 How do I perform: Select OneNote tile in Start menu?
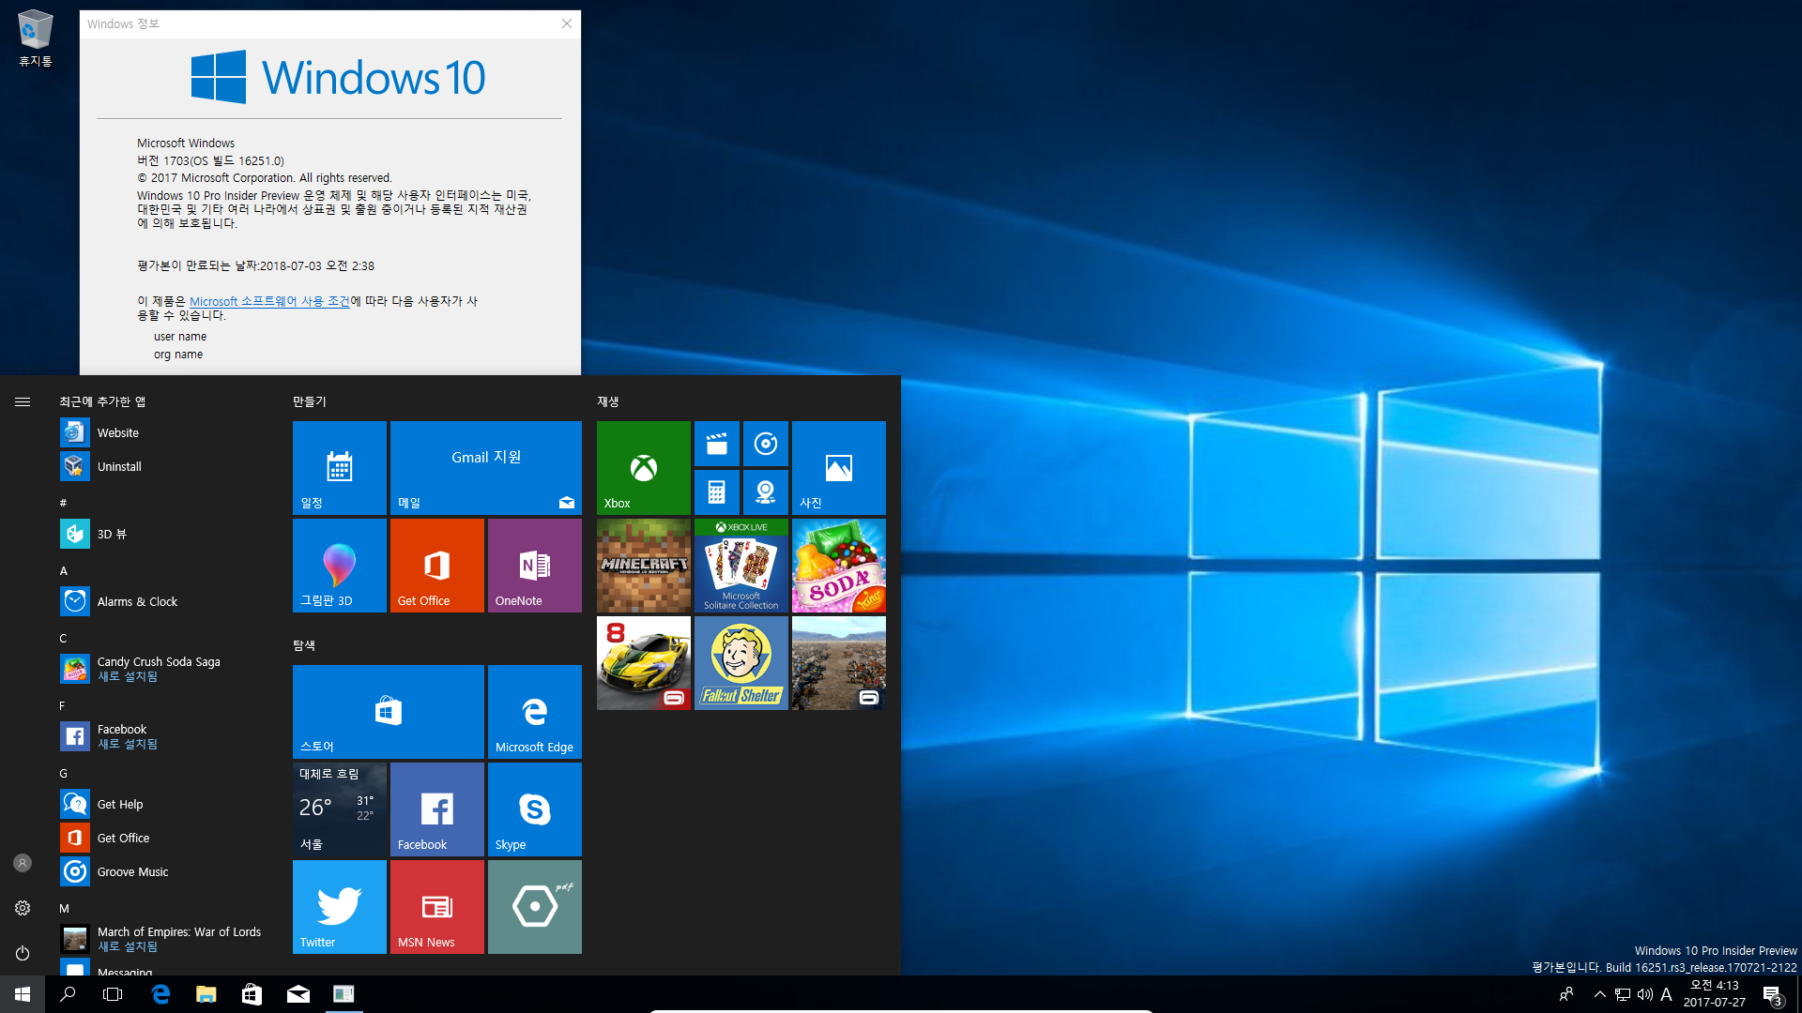(535, 566)
